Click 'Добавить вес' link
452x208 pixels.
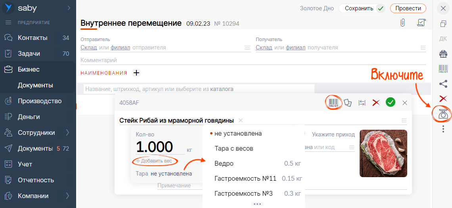click(156, 161)
